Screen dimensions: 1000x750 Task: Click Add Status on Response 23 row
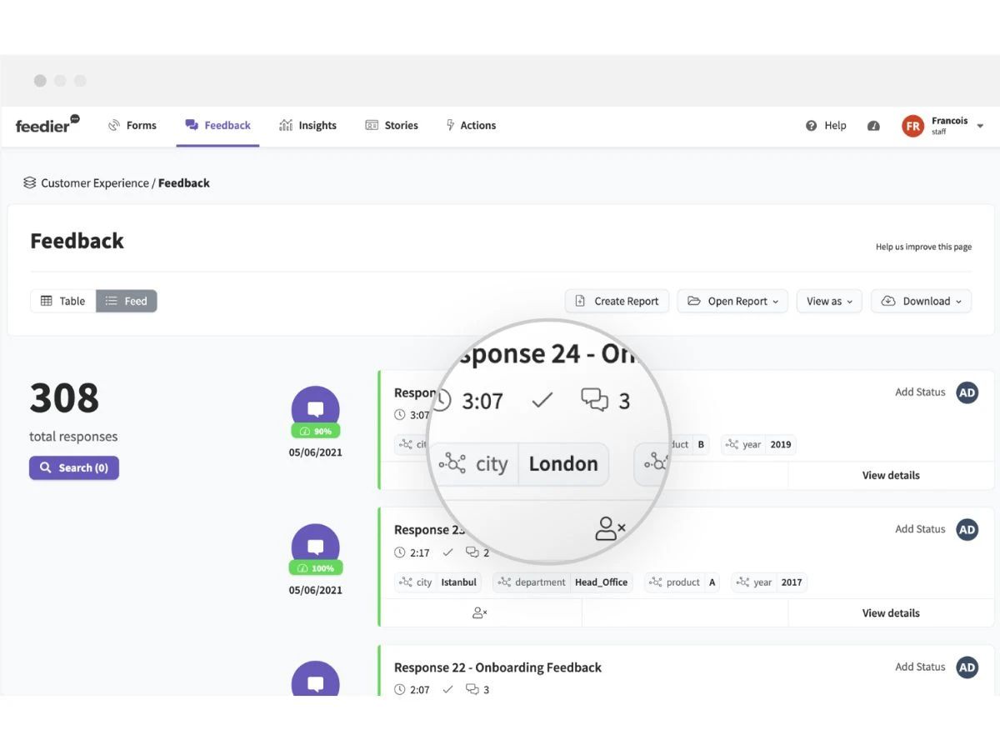click(x=920, y=529)
